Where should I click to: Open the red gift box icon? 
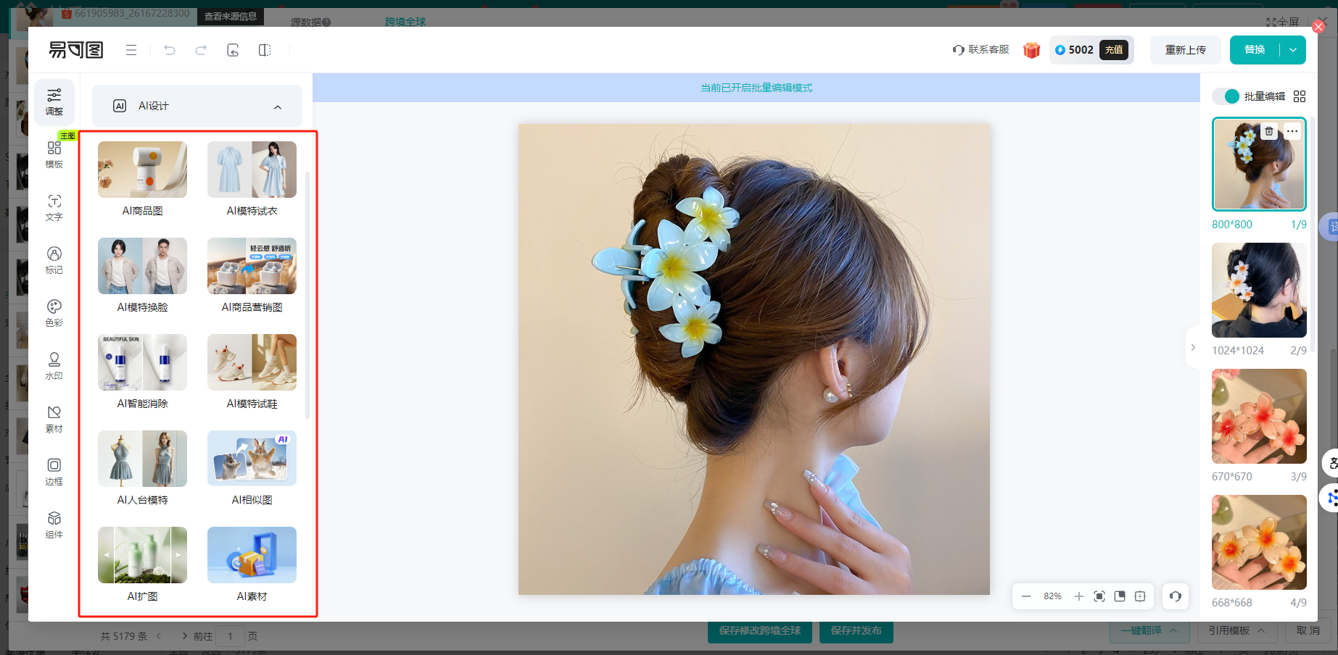[x=1031, y=50]
